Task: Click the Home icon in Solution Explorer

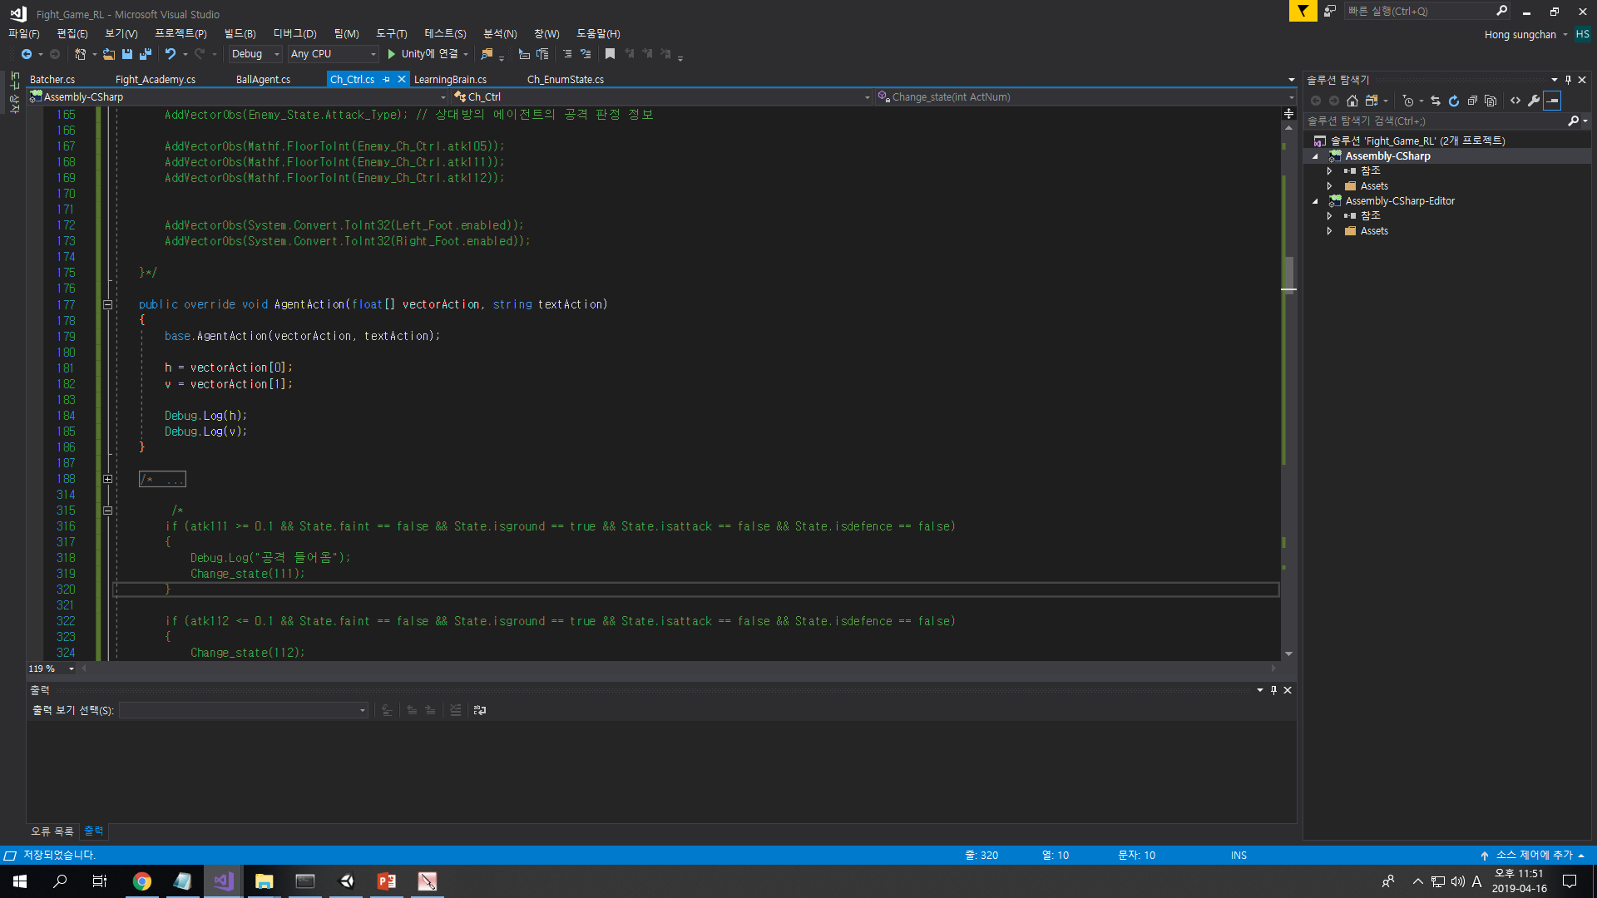Action: pos(1352,101)
